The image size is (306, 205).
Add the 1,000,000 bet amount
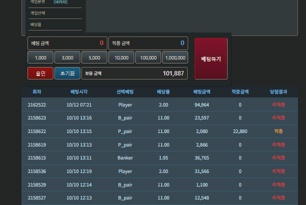(175, 57)
